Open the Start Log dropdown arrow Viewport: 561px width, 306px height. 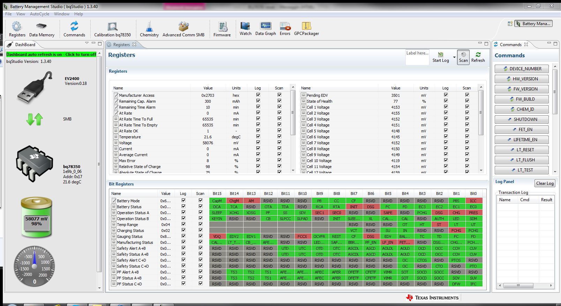click(454, 57)
